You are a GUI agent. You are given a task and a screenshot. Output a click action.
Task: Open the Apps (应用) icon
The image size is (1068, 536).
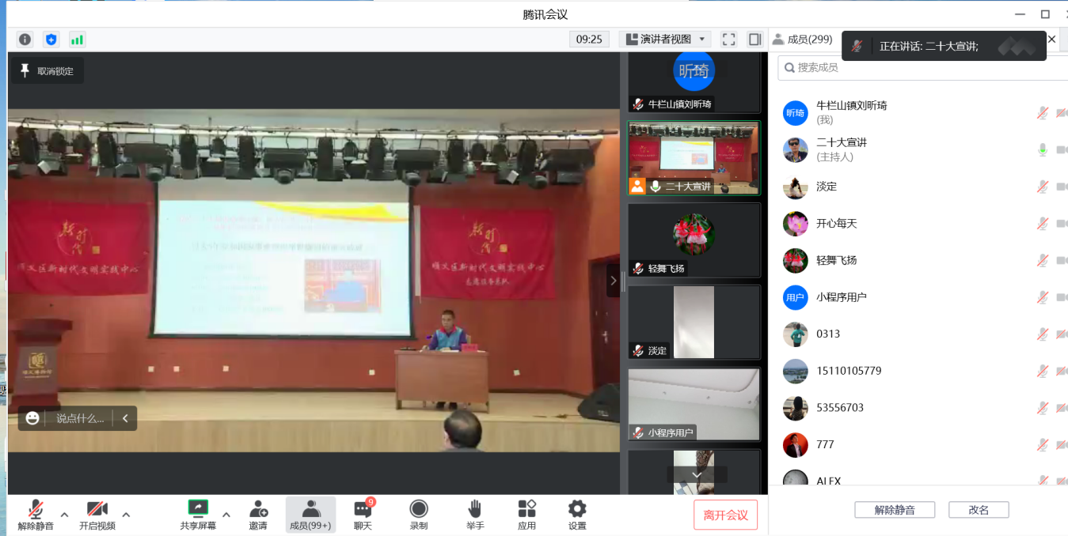click(526, 515)
